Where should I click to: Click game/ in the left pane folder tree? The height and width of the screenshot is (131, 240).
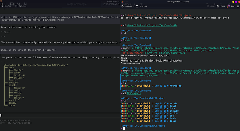coord(17,73)
